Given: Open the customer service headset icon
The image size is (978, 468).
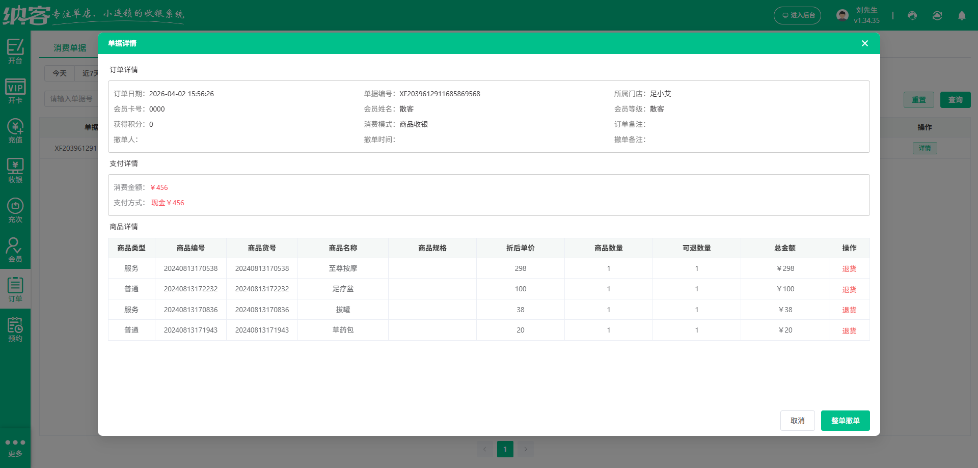Looking at the screenshot, I should click(x=912, y=16).
